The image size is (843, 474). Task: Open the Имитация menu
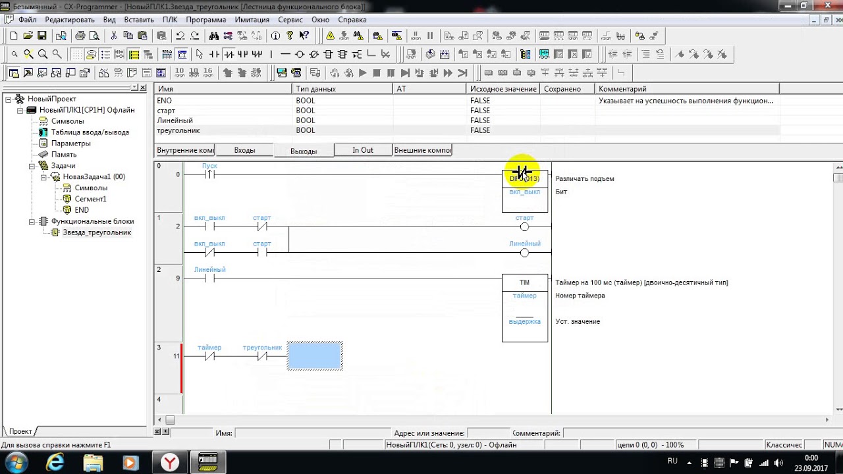tap(252, 20)
